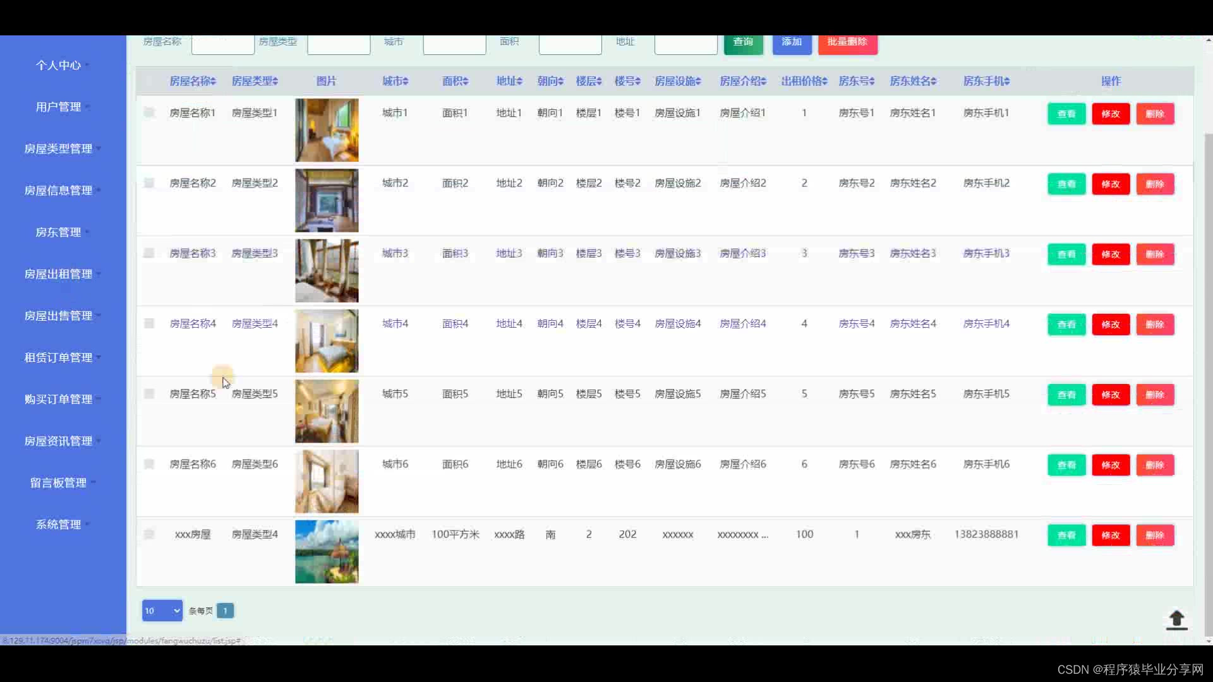The width and height of the screenshot is (1213, 682).
Task: Open 留言板管理 in sidebar
Action: tap(58, 482)
